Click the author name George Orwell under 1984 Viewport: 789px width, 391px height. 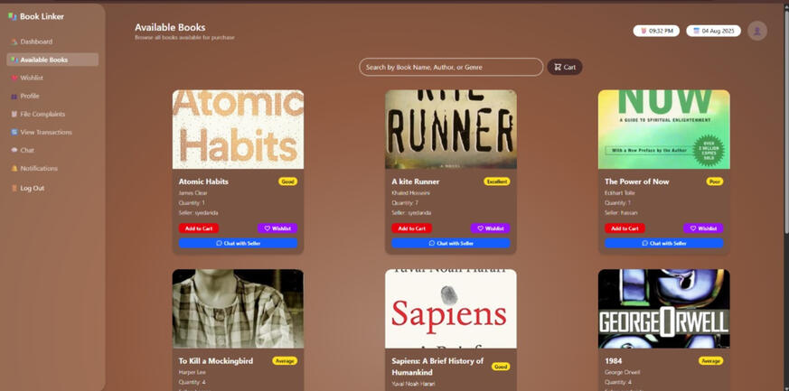click(x=623, y=372)
